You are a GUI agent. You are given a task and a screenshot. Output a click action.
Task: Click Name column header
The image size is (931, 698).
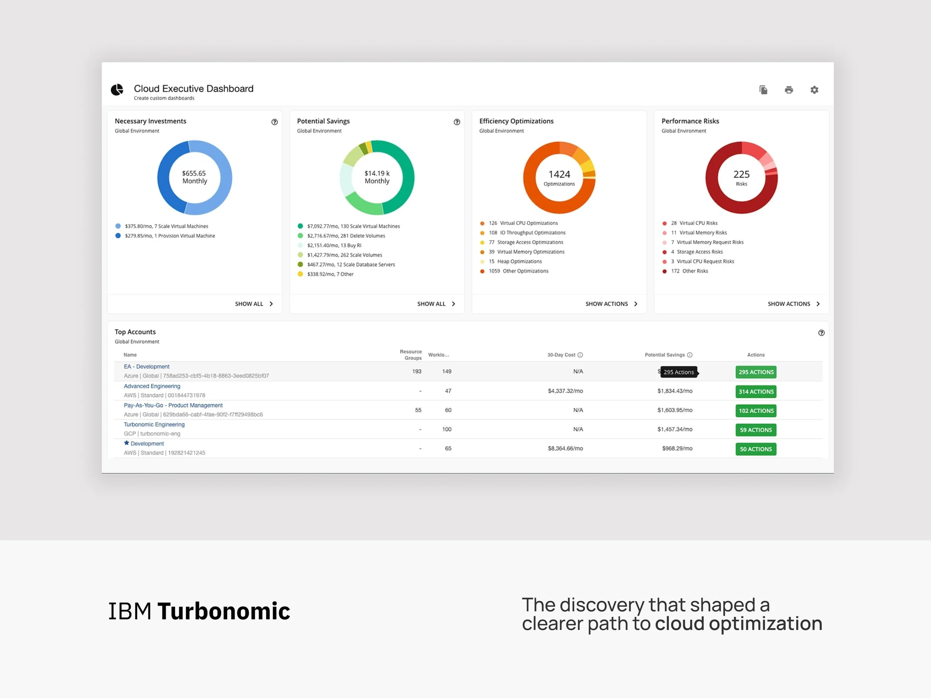(130, 355)
